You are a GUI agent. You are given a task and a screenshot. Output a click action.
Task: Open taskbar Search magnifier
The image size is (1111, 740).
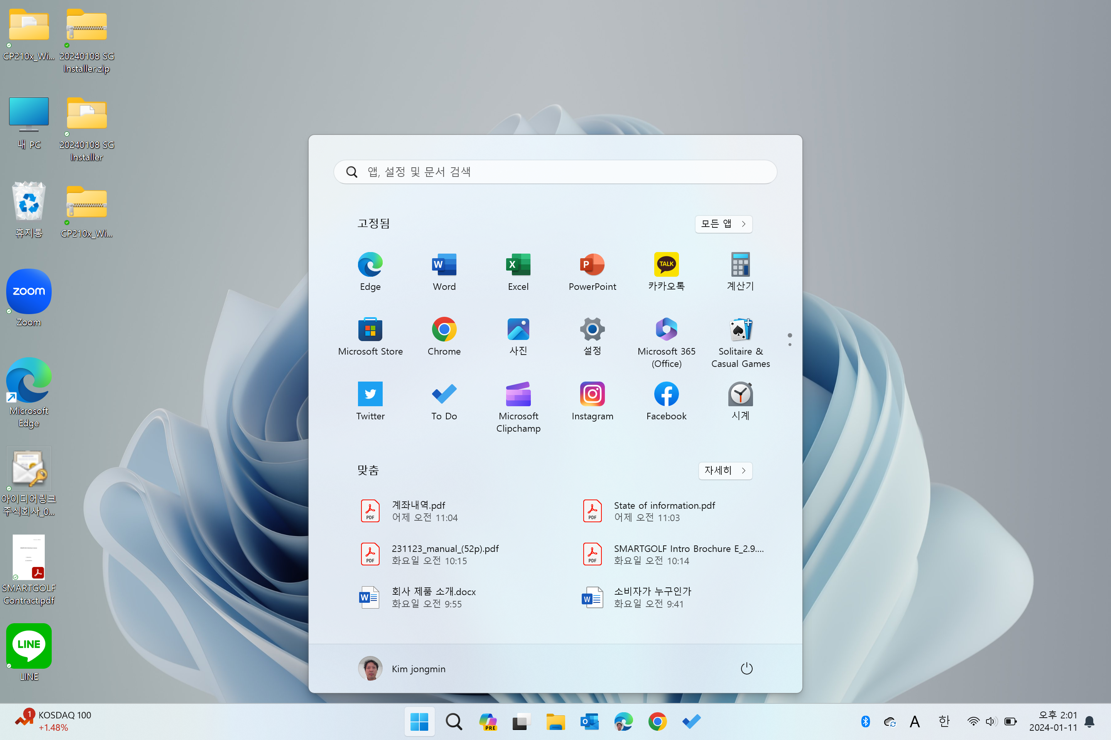pyautogui.click(x=454, y=721)
